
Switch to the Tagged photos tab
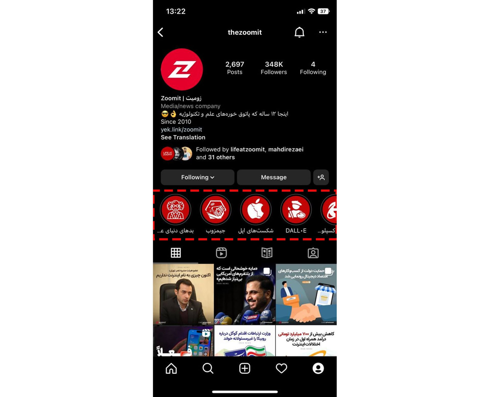[x=313, y=253]
